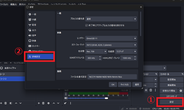184x110 pixels.
Task: Select the 詳細設定 settings category
Action: [40, 56]
